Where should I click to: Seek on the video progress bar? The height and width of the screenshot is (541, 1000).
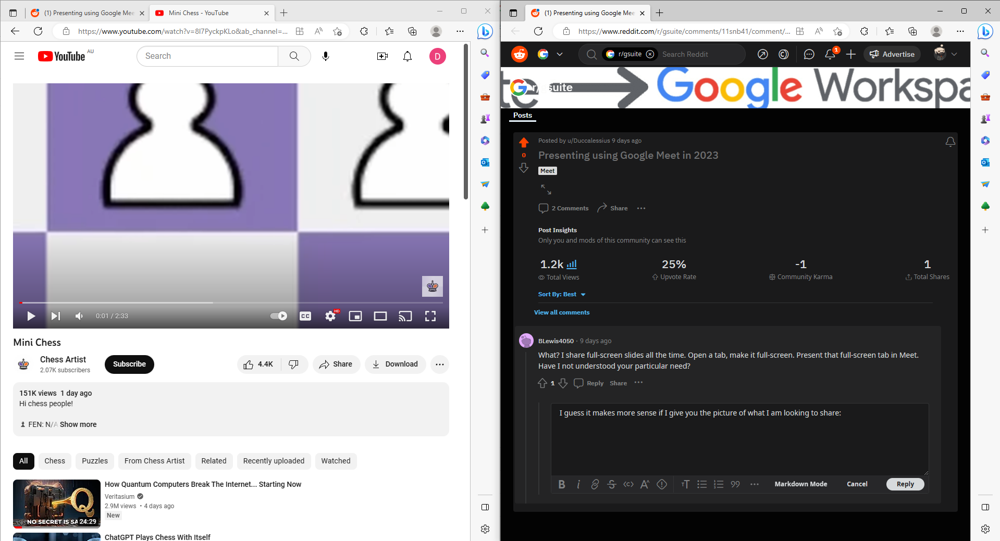(231, 303)
